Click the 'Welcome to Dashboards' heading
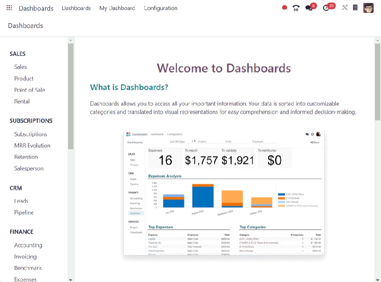This screenshot has width=381, height=282. point(224,68)
